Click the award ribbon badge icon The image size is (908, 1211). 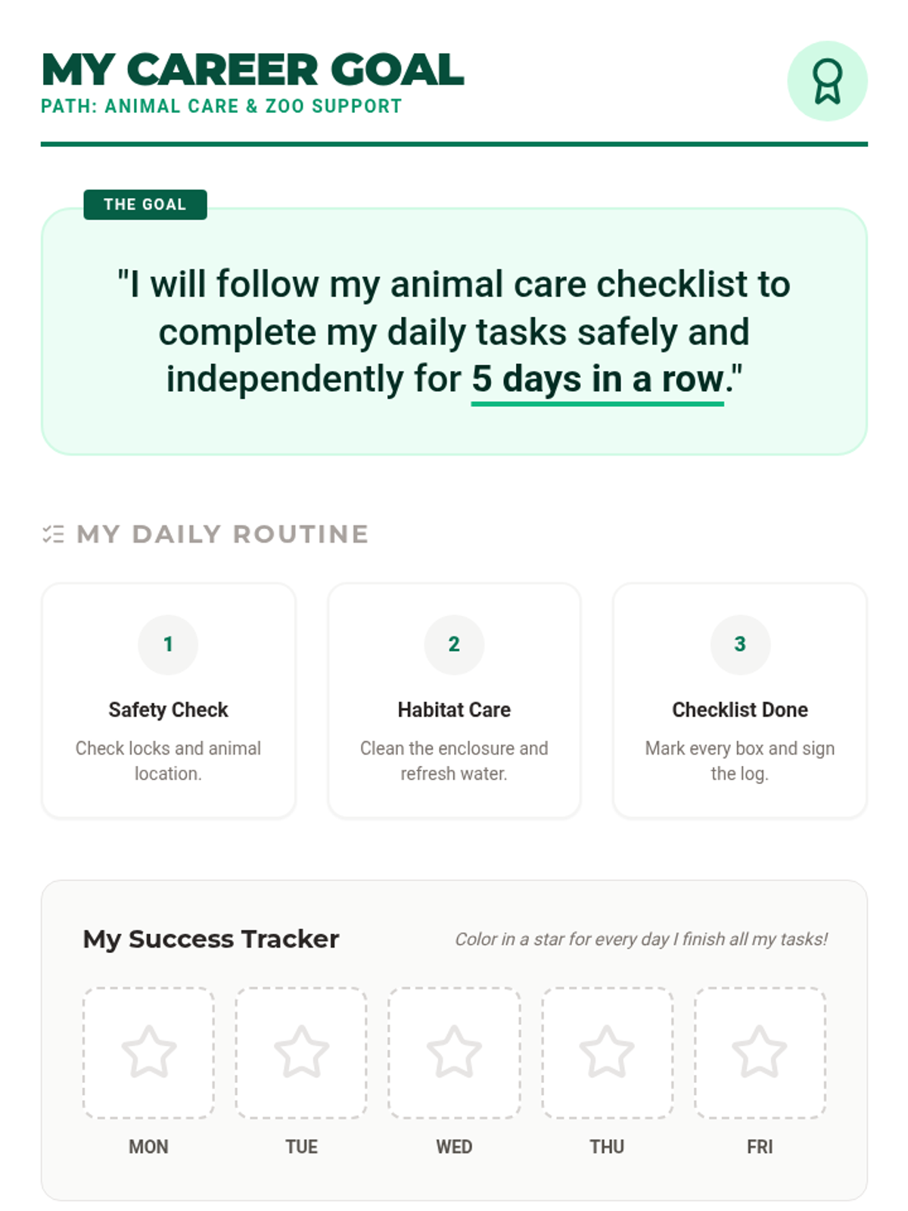pyautogui.click(x=827, y=81)
